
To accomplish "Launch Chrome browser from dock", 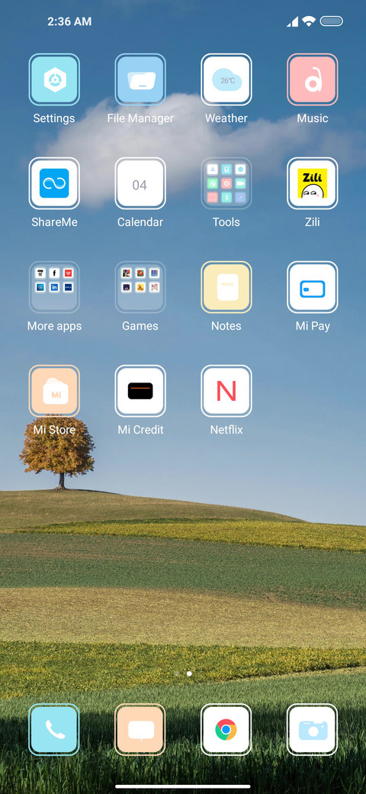I will pyautogui.click(x=226, y=730).
